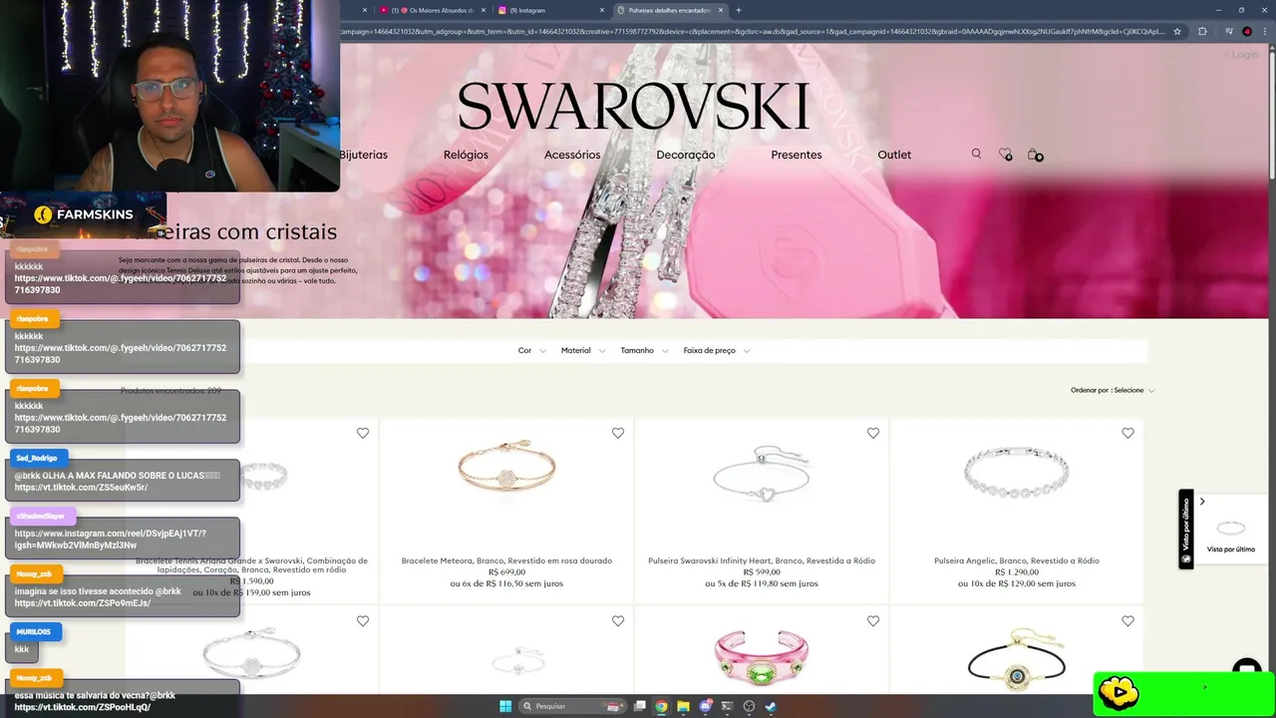Click the FARMSKINS banner overlay

(x=83, y=214)
